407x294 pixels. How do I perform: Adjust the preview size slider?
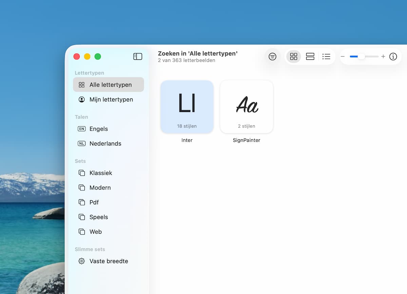pos(362,57)
